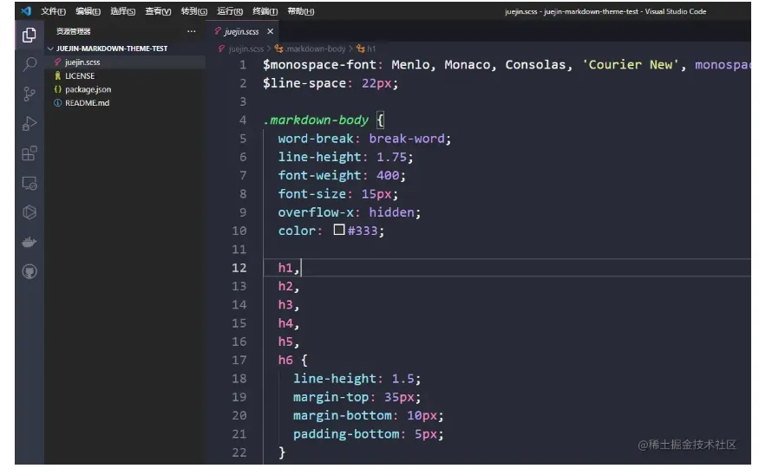Open the LICENSE file

[x=80, y=76]
